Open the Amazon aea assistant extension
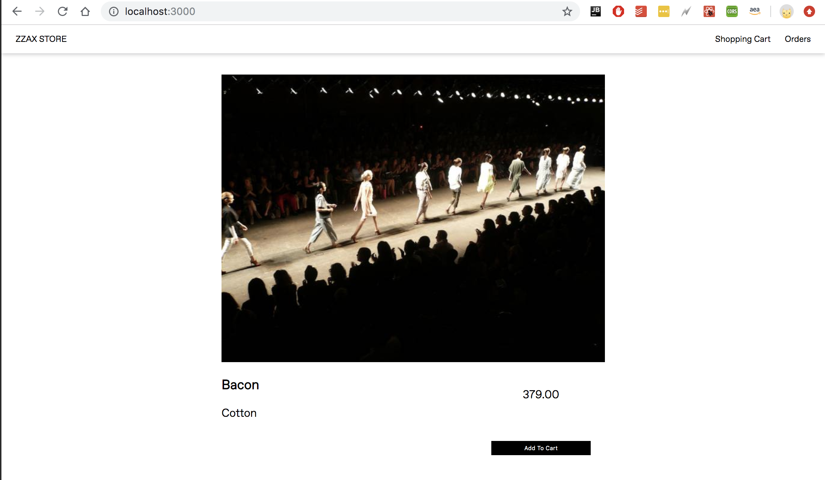This screenshot has width=825, height=480. (755, 11)
